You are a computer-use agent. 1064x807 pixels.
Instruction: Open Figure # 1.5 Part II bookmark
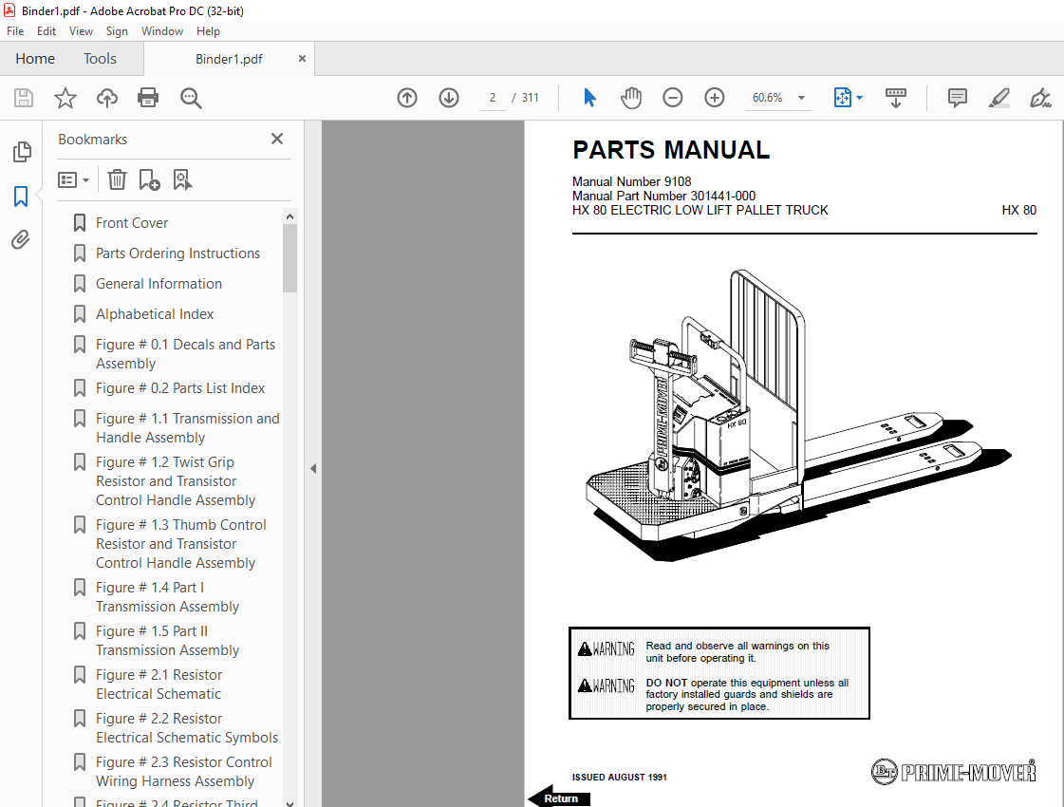tap(168, 640)
